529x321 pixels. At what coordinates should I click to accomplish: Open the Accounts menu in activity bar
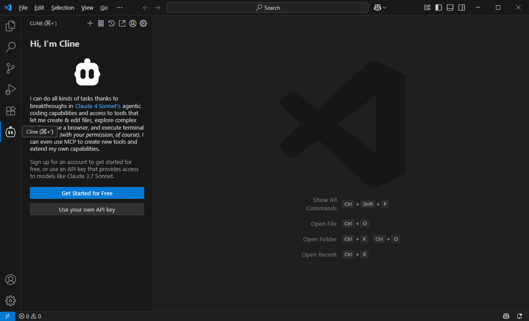click(x=11, y=280)
